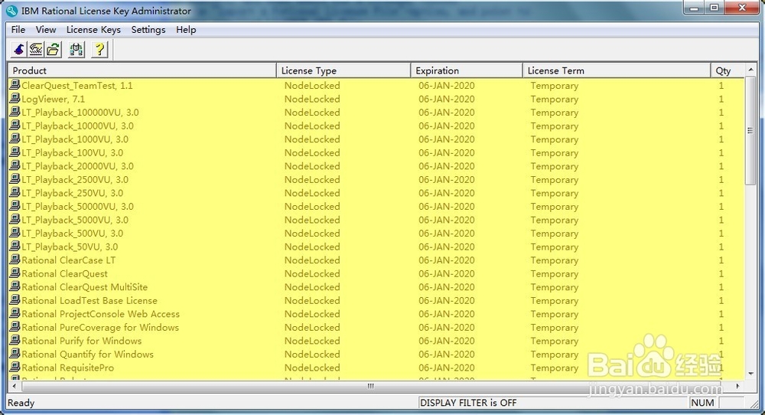Select the LT_Playback_500VU, 3.0 product name
Image resolution: width=765 pixels, height=415 pixels.
72,233
